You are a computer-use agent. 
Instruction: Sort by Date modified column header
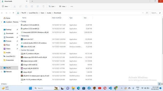point(57,18)
